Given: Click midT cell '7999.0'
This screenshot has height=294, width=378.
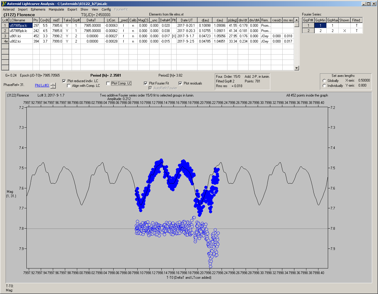Looking at the screenshot, I should pos(56,41).
